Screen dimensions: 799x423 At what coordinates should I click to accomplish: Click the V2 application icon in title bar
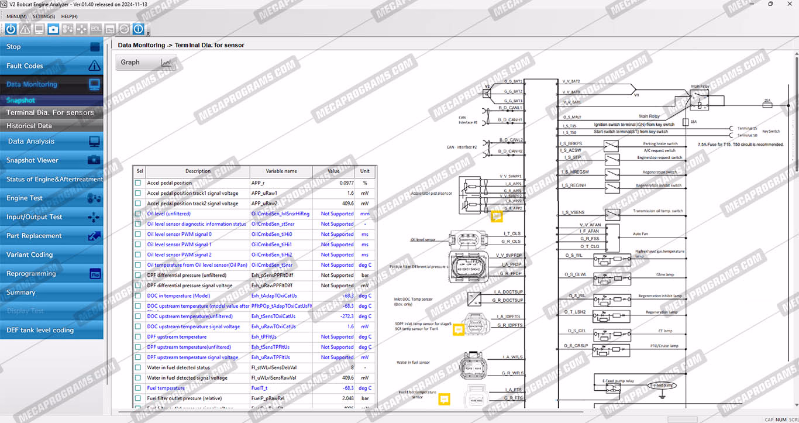(5, 4)
